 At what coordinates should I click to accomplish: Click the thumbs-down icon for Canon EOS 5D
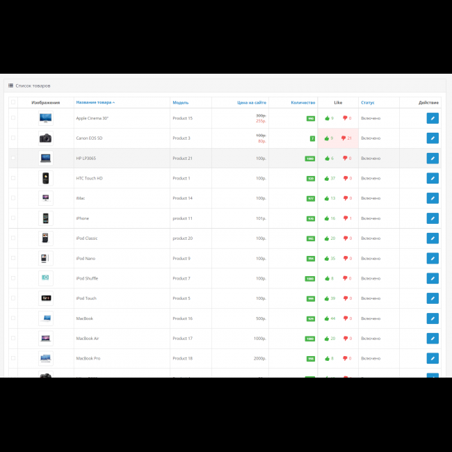point(344,138)
